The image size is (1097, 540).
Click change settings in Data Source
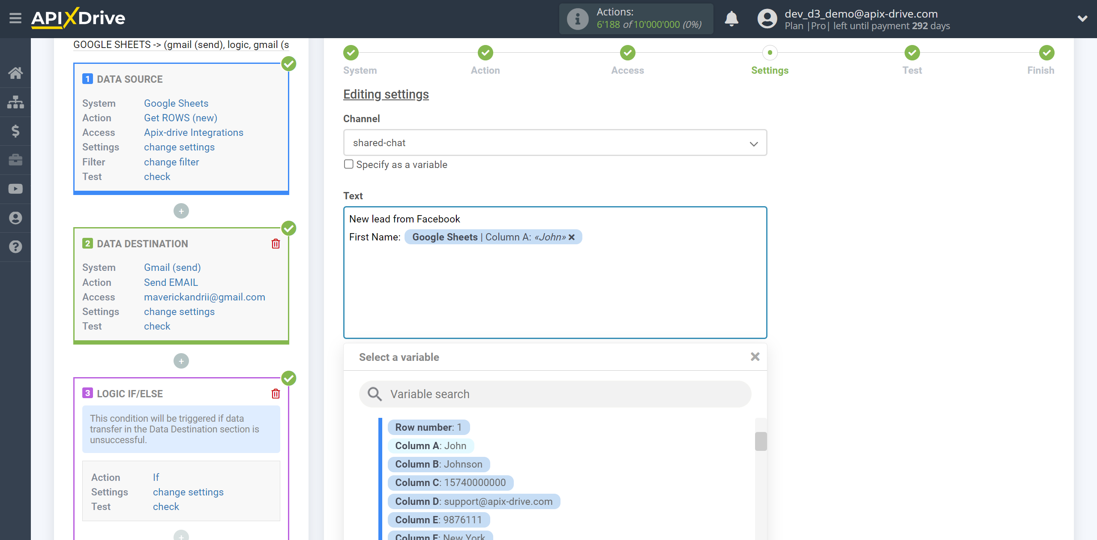(x=179, y=147)
